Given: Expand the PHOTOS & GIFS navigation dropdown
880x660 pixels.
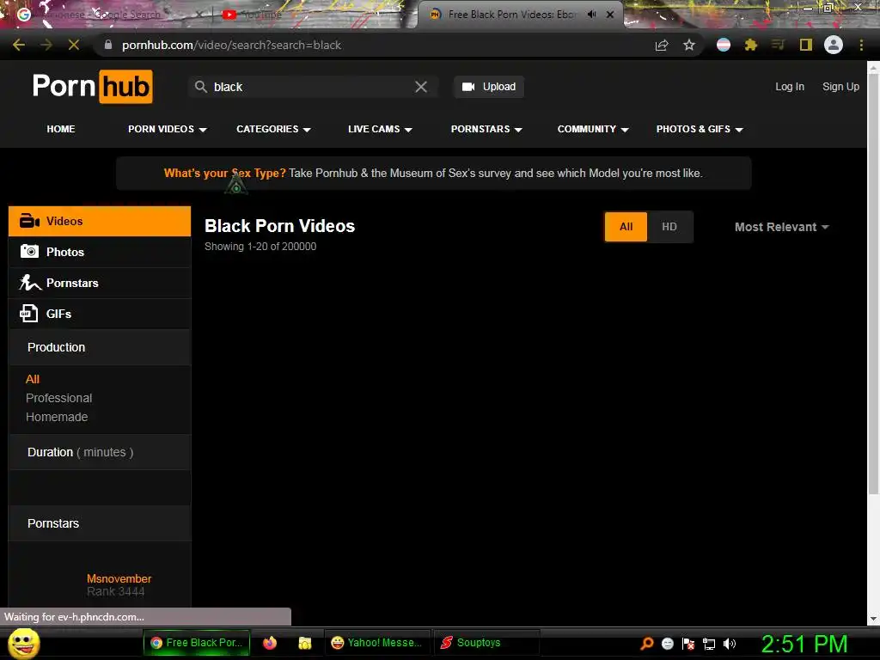Looking at the screenshot, I should (x=700, y=129).
